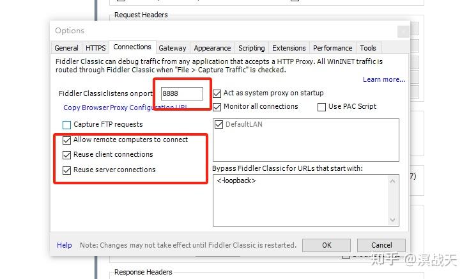The width and height of the screenshot is (469, 279).
Task: Click the port number field showing 8888
Action: click(182, 93)
